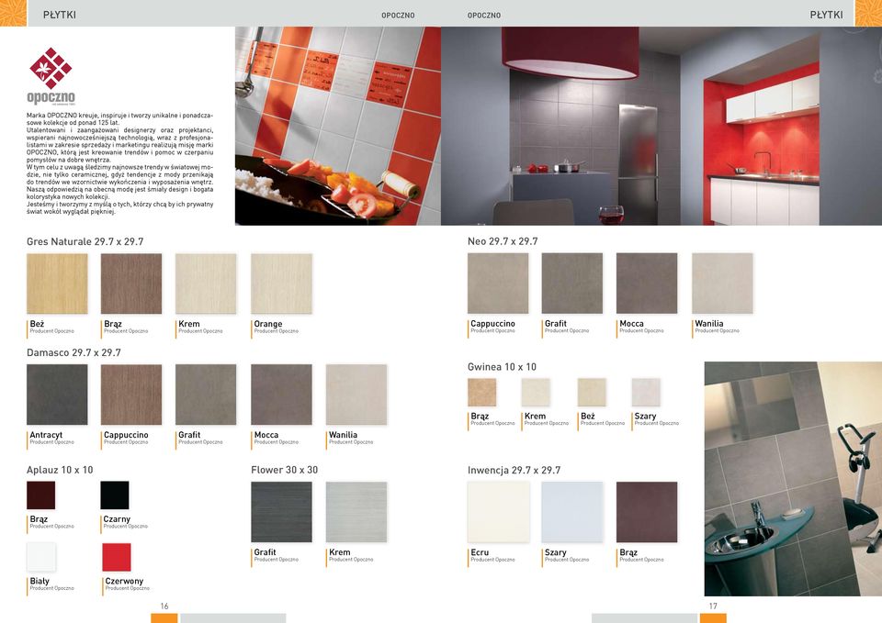Open the orange and white tiles kitchen photo
The height and width of the screenshot is (623, 882).
click(338, 126)
